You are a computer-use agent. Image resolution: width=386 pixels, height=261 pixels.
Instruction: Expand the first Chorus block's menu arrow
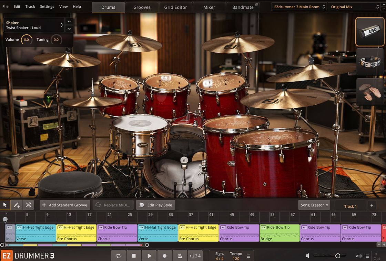point(101,227)
